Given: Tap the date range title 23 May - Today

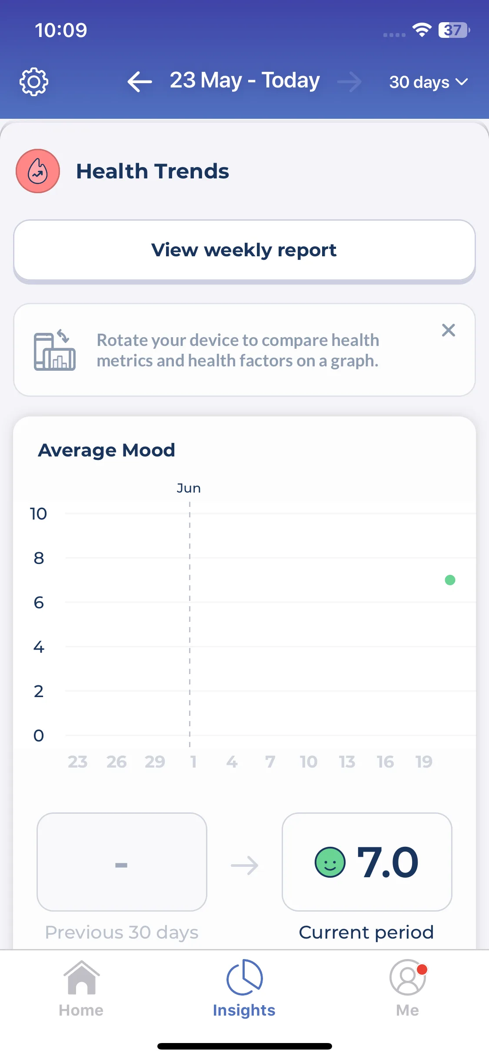Looking at the screenshot, I should point(245,81).
